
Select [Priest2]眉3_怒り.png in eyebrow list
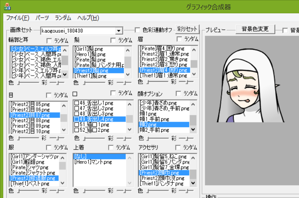(165, 64)
